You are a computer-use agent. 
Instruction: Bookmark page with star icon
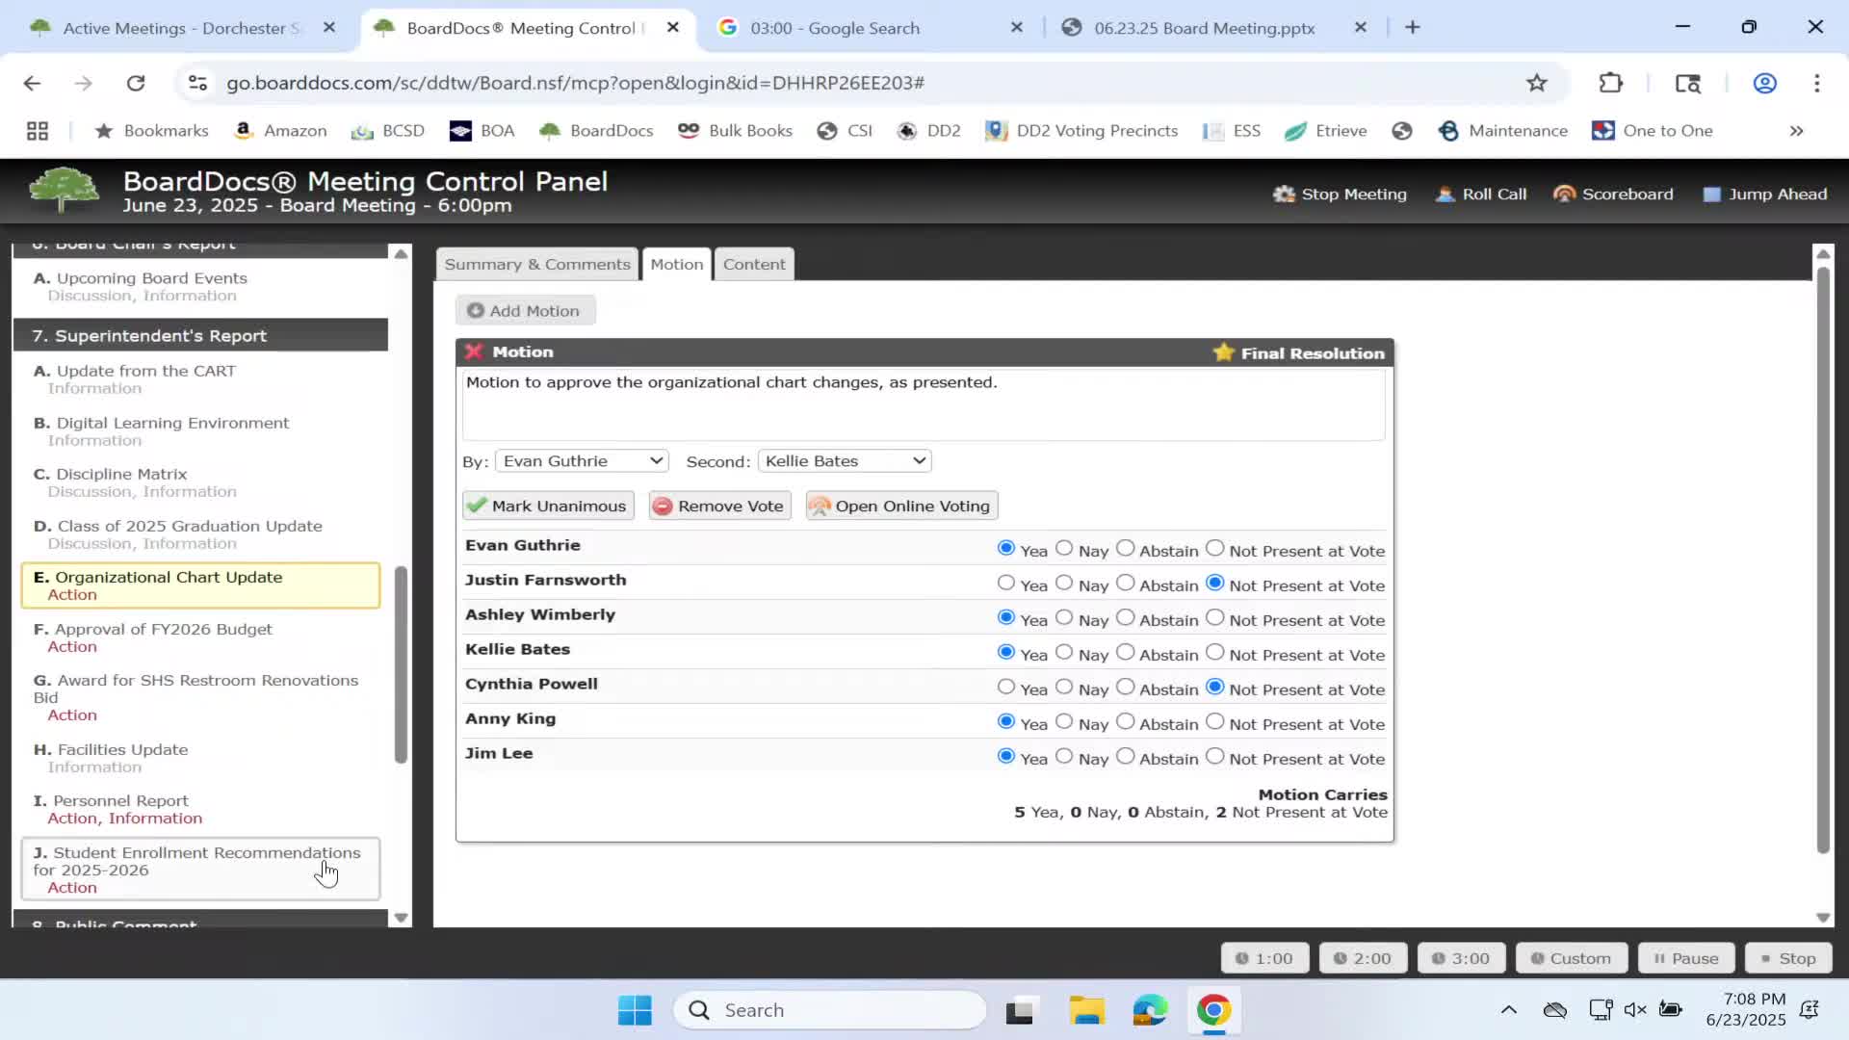coord(1536,83)
